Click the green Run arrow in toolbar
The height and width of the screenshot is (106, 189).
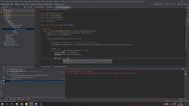165,4
